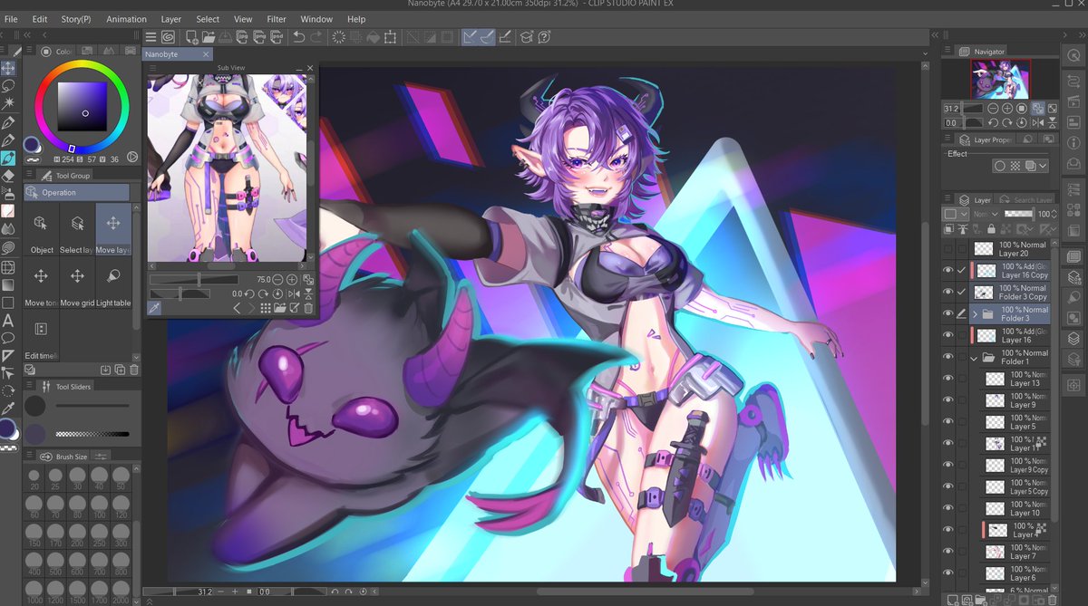
Task: Select the Eraser tool in the toolbox
Action: coord(8,175)
